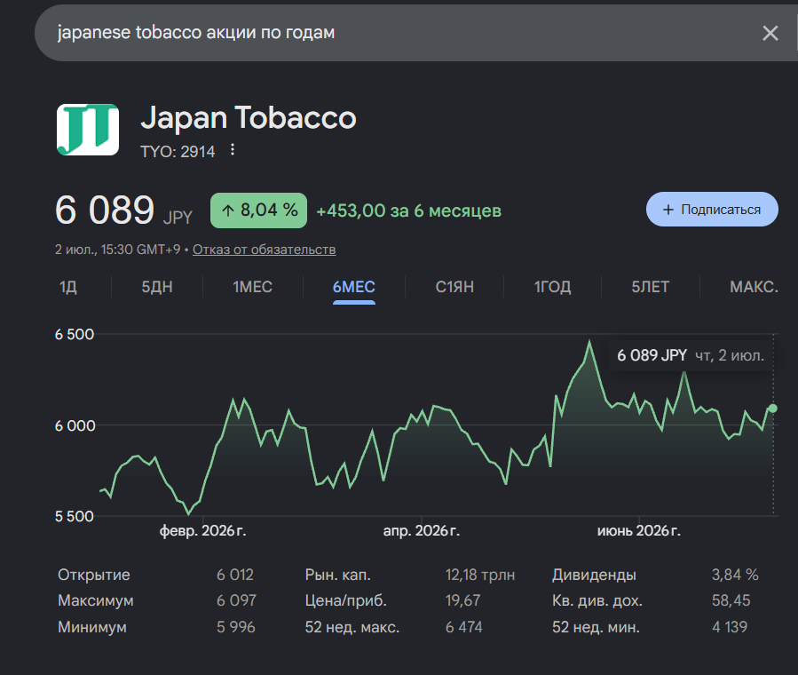798x675 pixels.
Task: Click the апр. 2026 г. axis label
Action: 422,531
